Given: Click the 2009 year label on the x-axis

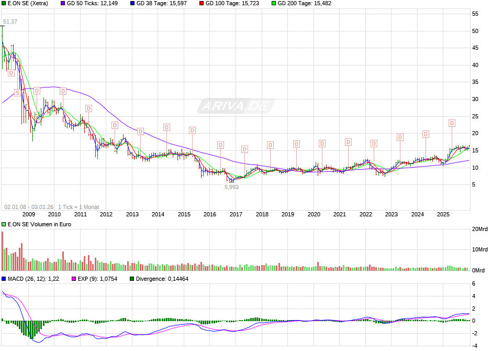Looking at the screenshot, I should click(x=29, y=214).
